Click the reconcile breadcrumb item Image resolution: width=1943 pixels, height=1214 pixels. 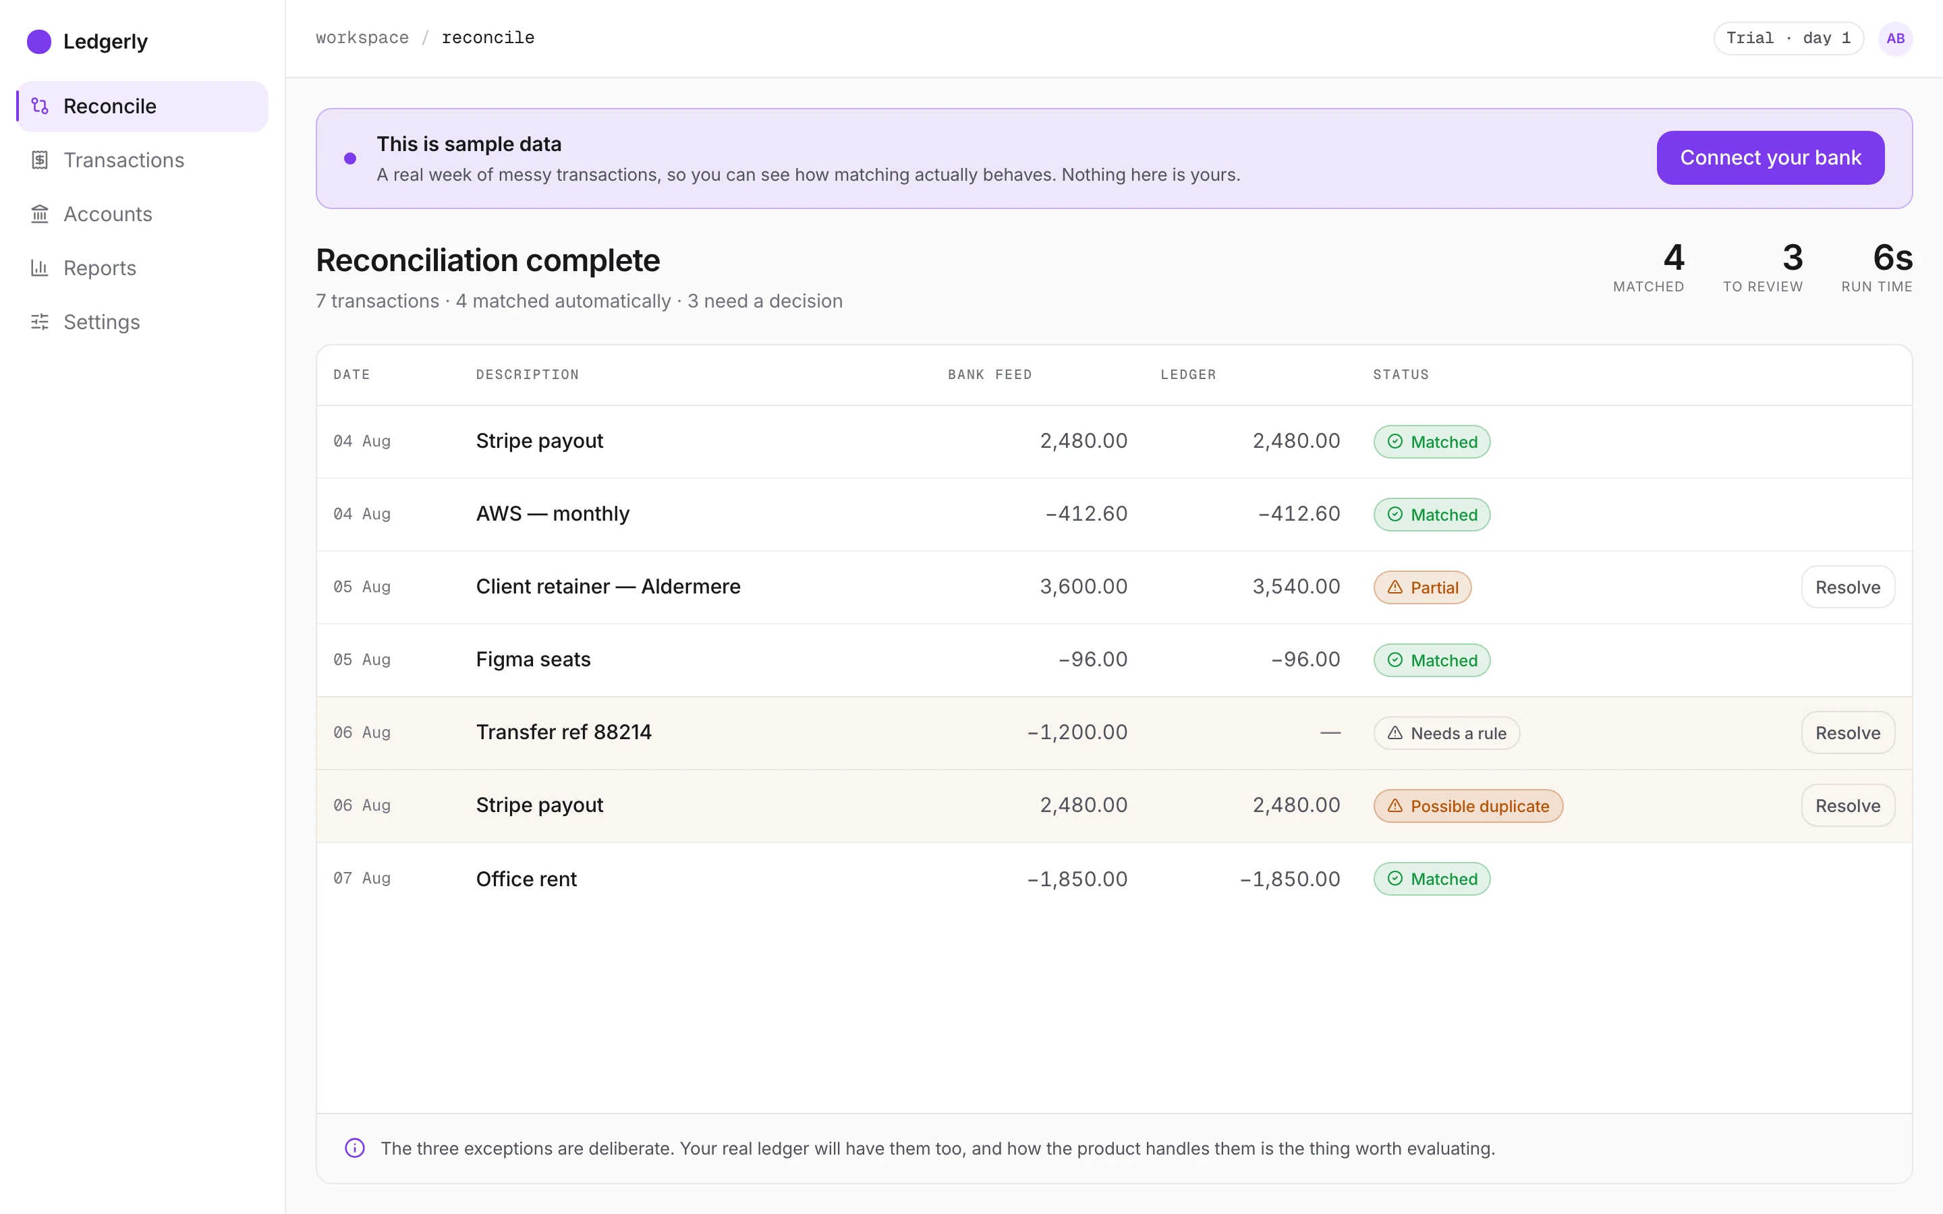(x=488, y=38)
